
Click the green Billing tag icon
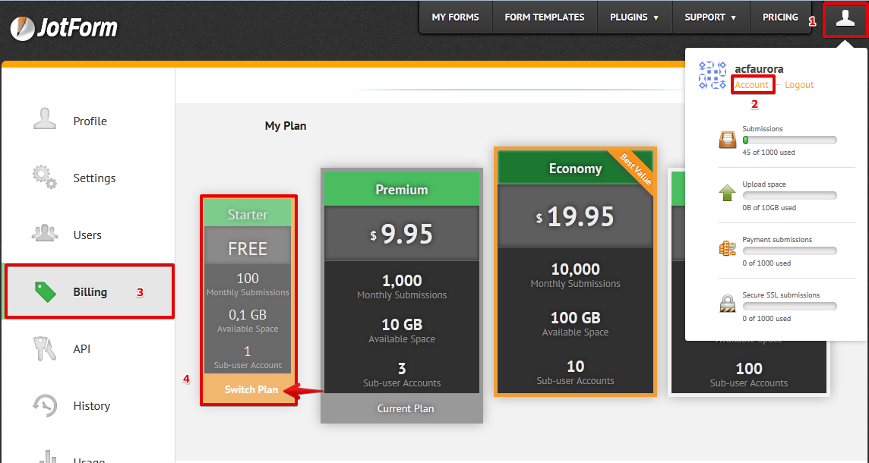coord(46,292)
